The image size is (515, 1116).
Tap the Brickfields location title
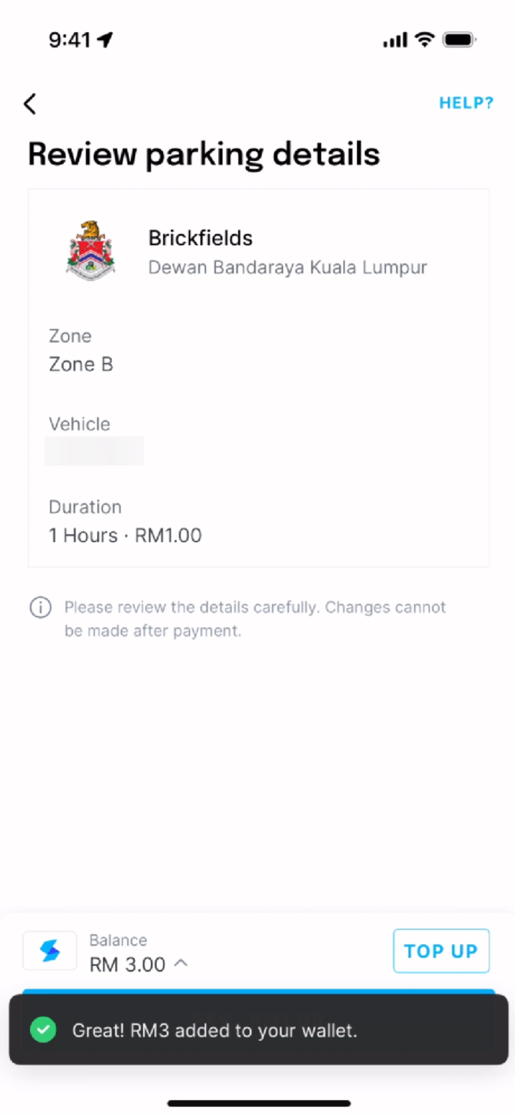point(200,238)
